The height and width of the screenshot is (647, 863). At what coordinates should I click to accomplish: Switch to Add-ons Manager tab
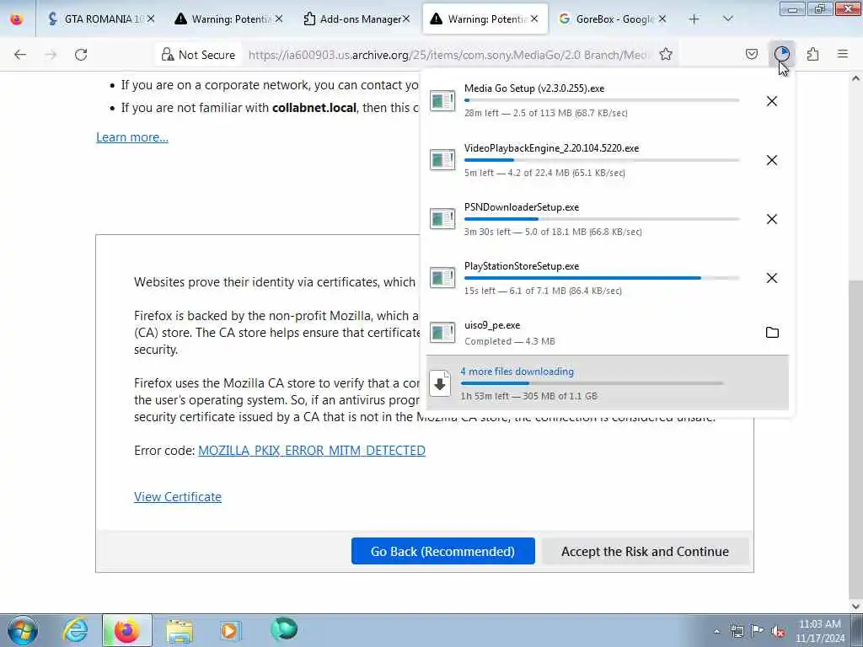tap(357, 19)
